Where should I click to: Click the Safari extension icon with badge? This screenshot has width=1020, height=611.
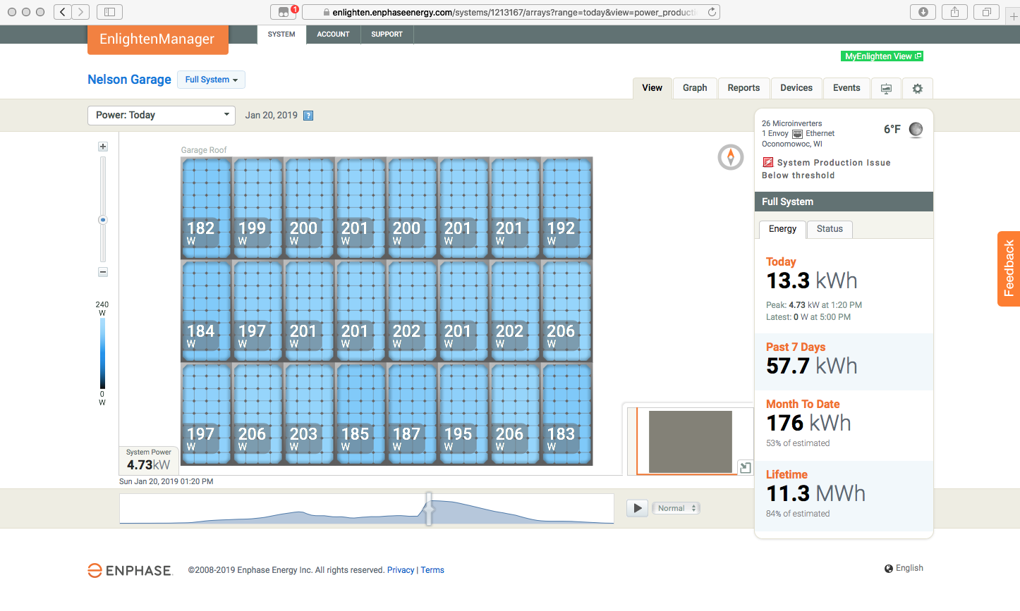click(x=284, y=12)
